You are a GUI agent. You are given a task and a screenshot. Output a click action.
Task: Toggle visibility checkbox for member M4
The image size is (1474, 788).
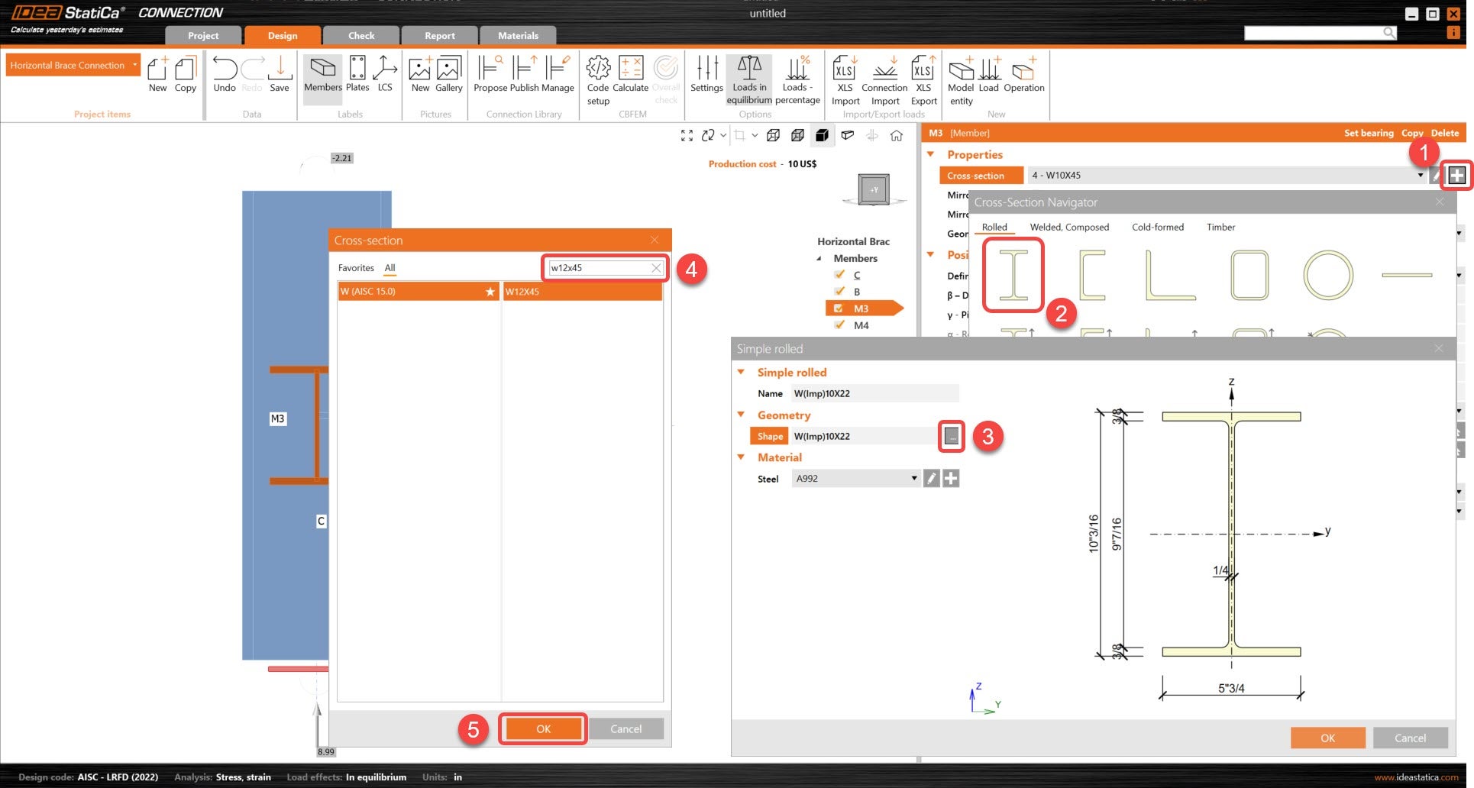pos(839,325)
